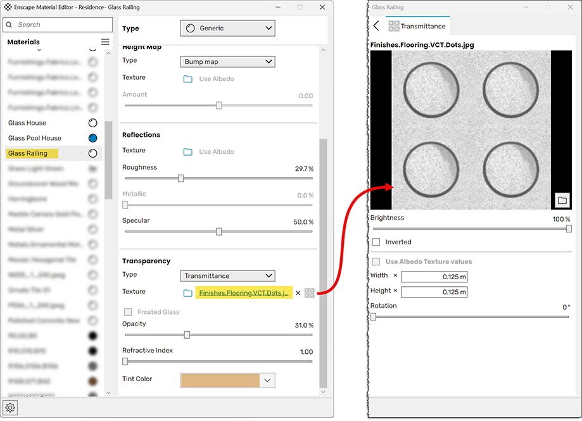Click the Height Map texture folder icon
The width and height of the screenshot is (582, 421).
[187, 79]
